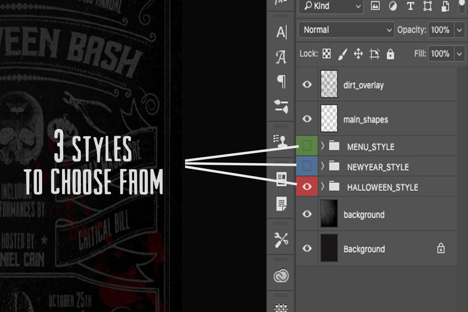The image size is (468, 312).
Task: Select the locked Background layer thumbnail
Action: coord(329,248)
